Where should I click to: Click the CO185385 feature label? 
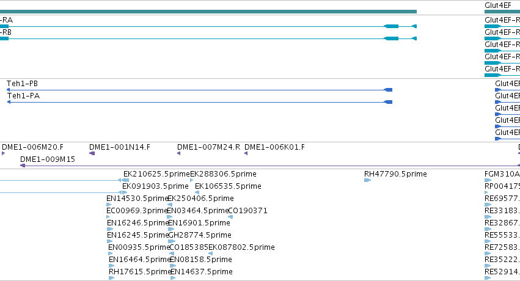[x=189, y=247]
